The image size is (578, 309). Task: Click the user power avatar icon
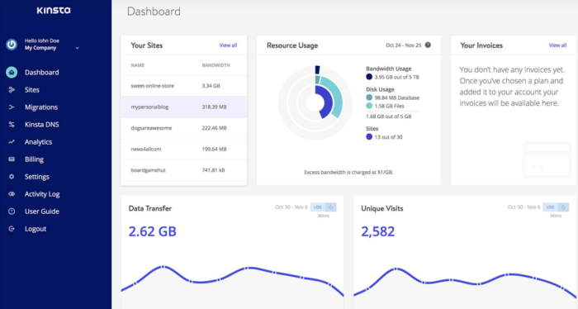coord(12,45)
